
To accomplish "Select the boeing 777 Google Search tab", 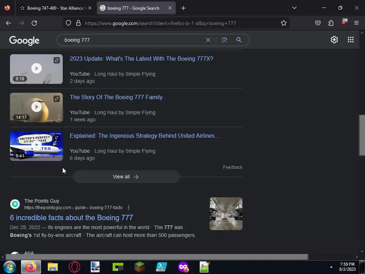I will tap(133, 8).
